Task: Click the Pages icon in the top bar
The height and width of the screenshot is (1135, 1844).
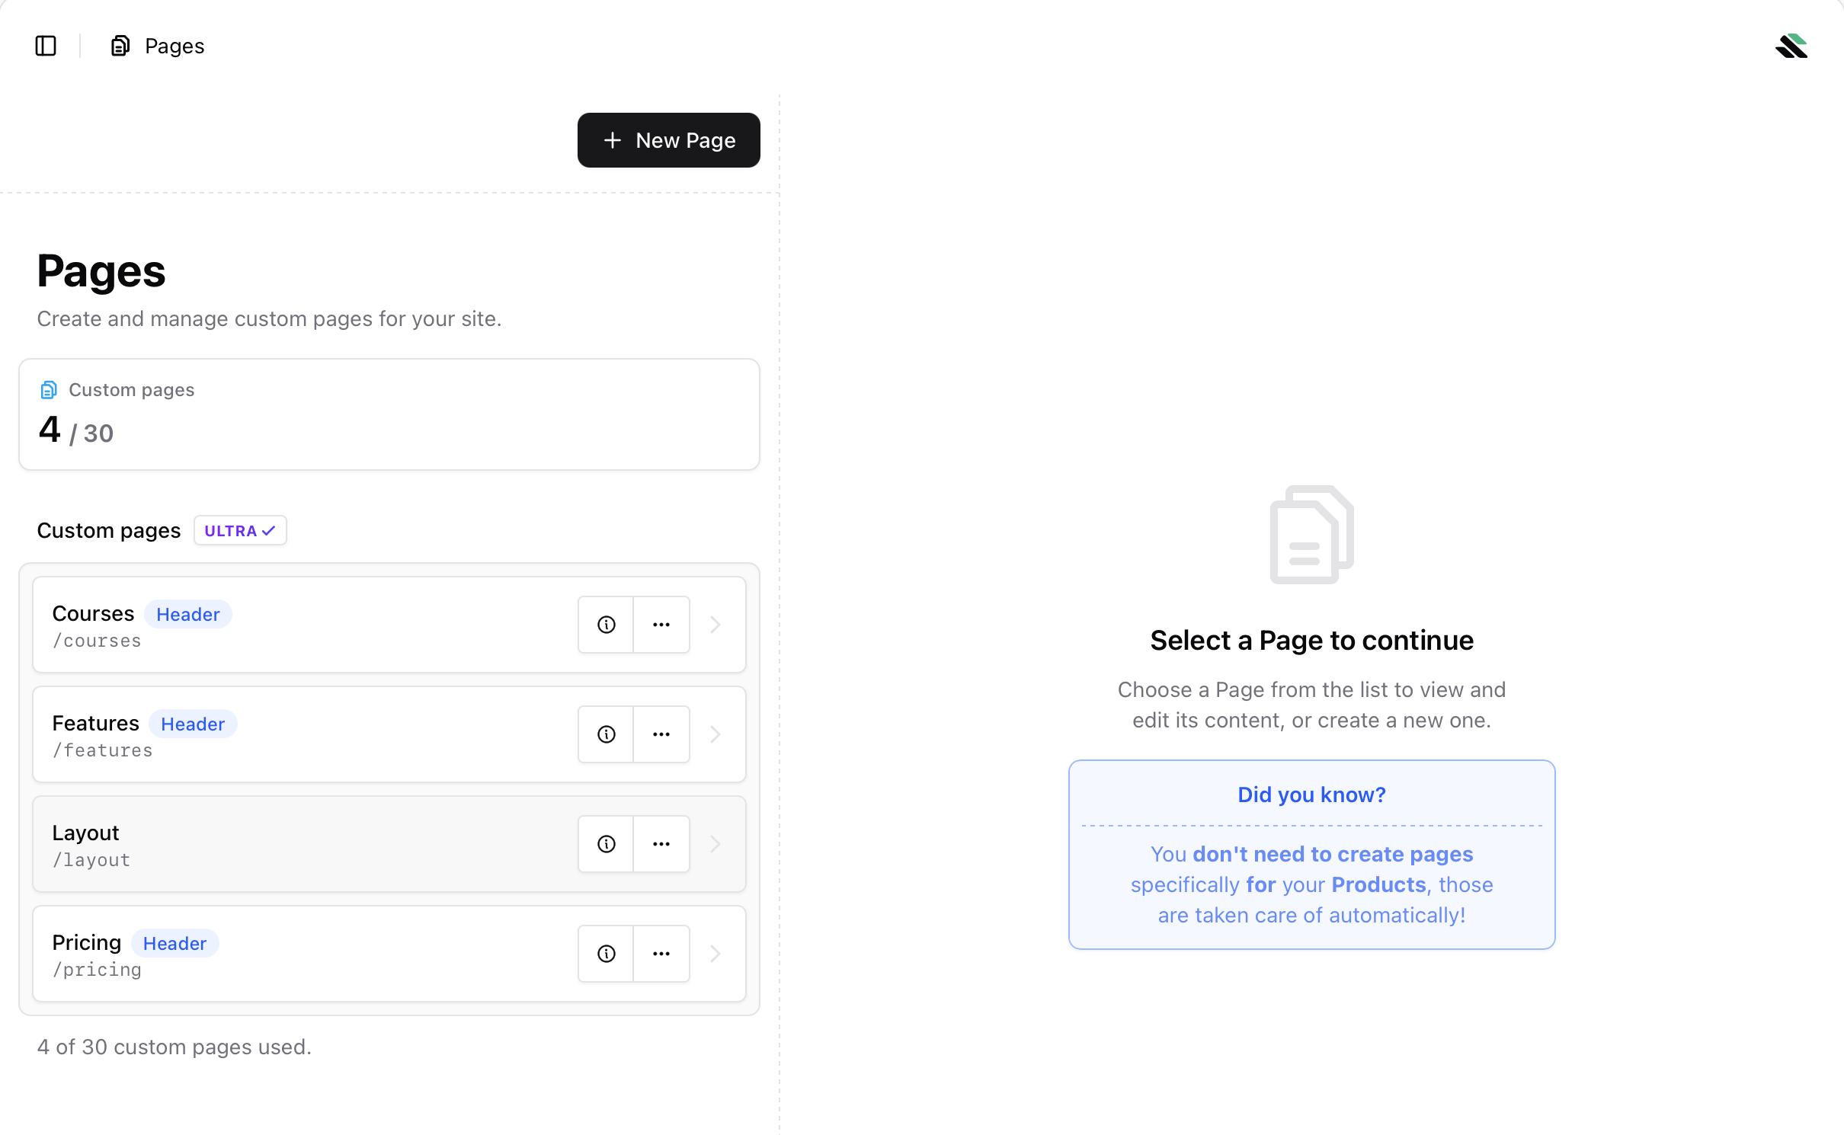Action: click(x=120, y=46)
